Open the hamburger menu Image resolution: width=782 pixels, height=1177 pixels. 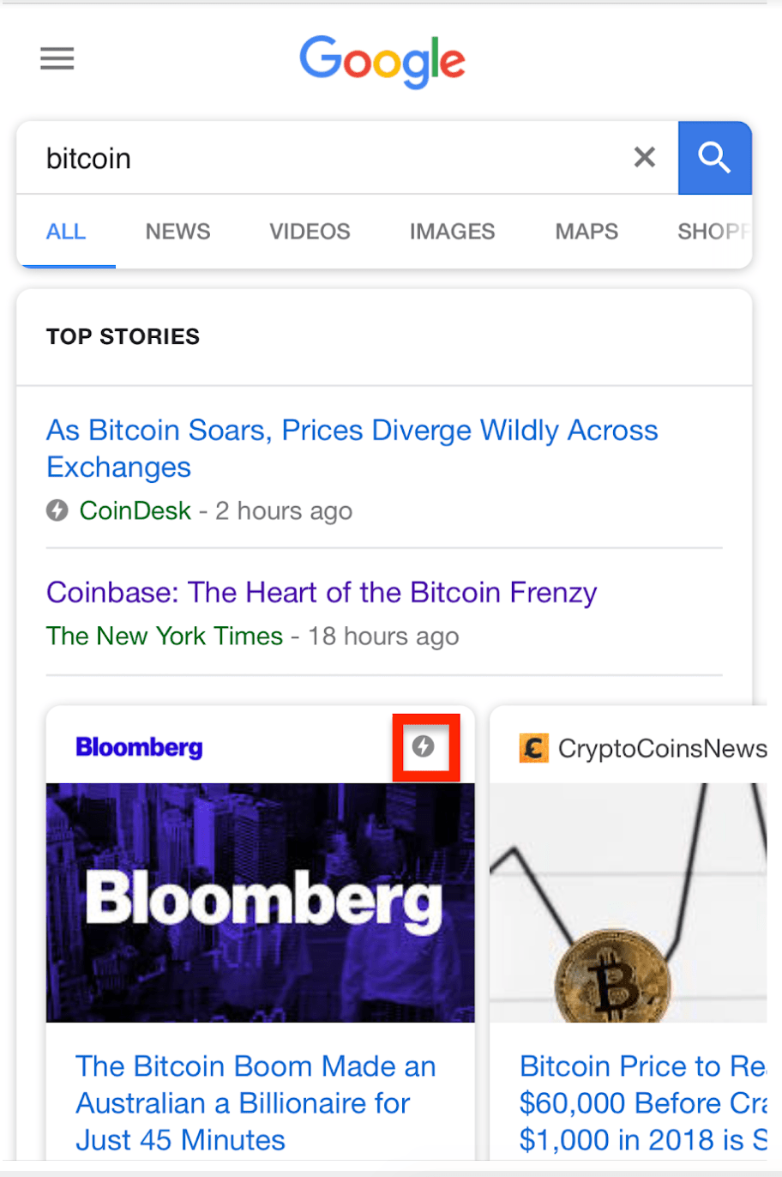[x=57, y=58]
